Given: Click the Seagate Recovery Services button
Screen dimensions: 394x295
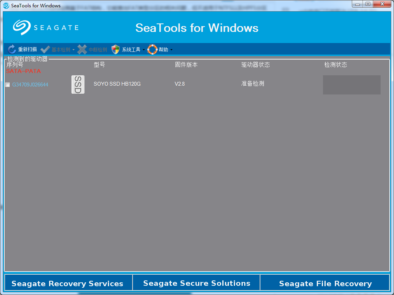Looking at the screenshot, I should [68, 283].
